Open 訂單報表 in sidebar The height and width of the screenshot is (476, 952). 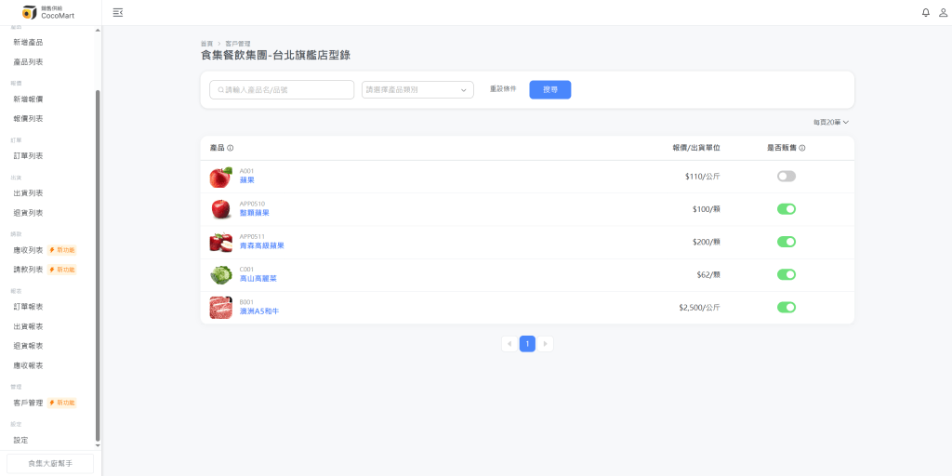28,307
